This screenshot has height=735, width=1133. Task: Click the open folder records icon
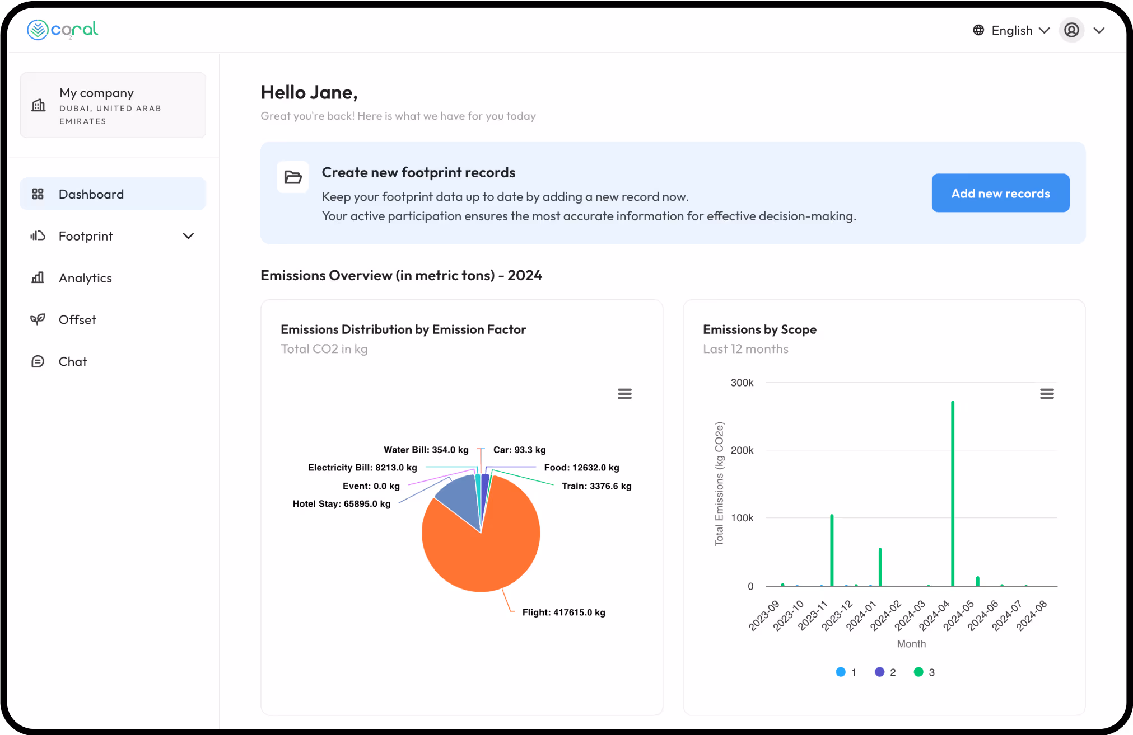(x=293, y=177)
